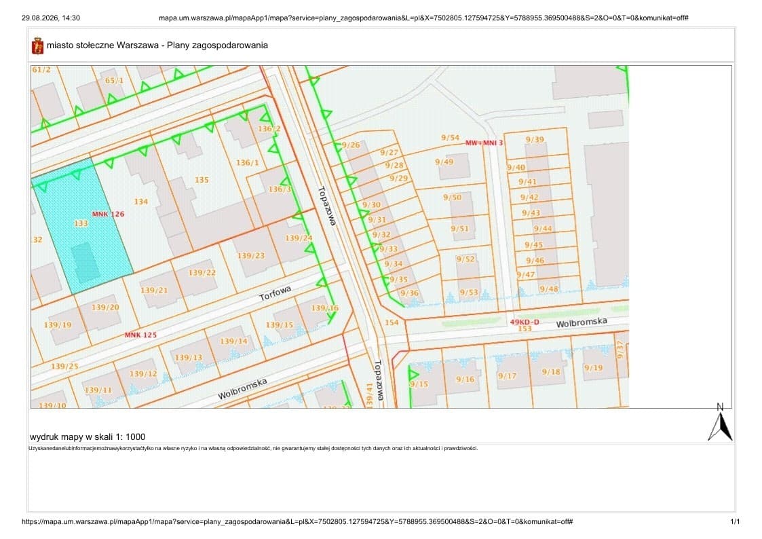The width and height of the screenshot is (762, 539).
Task: Click parcel label 139/11
Action: tap(98, 390)
